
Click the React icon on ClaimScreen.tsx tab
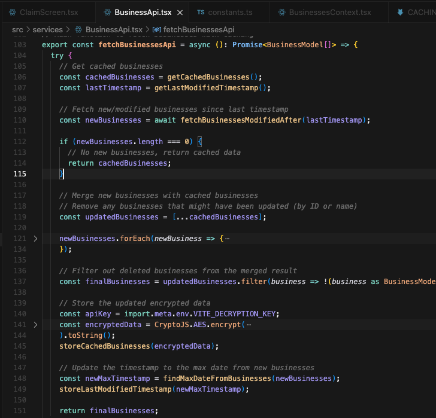[x=13, y=13]
